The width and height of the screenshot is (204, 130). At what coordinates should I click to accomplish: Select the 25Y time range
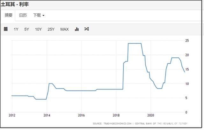tap(51, 29)
